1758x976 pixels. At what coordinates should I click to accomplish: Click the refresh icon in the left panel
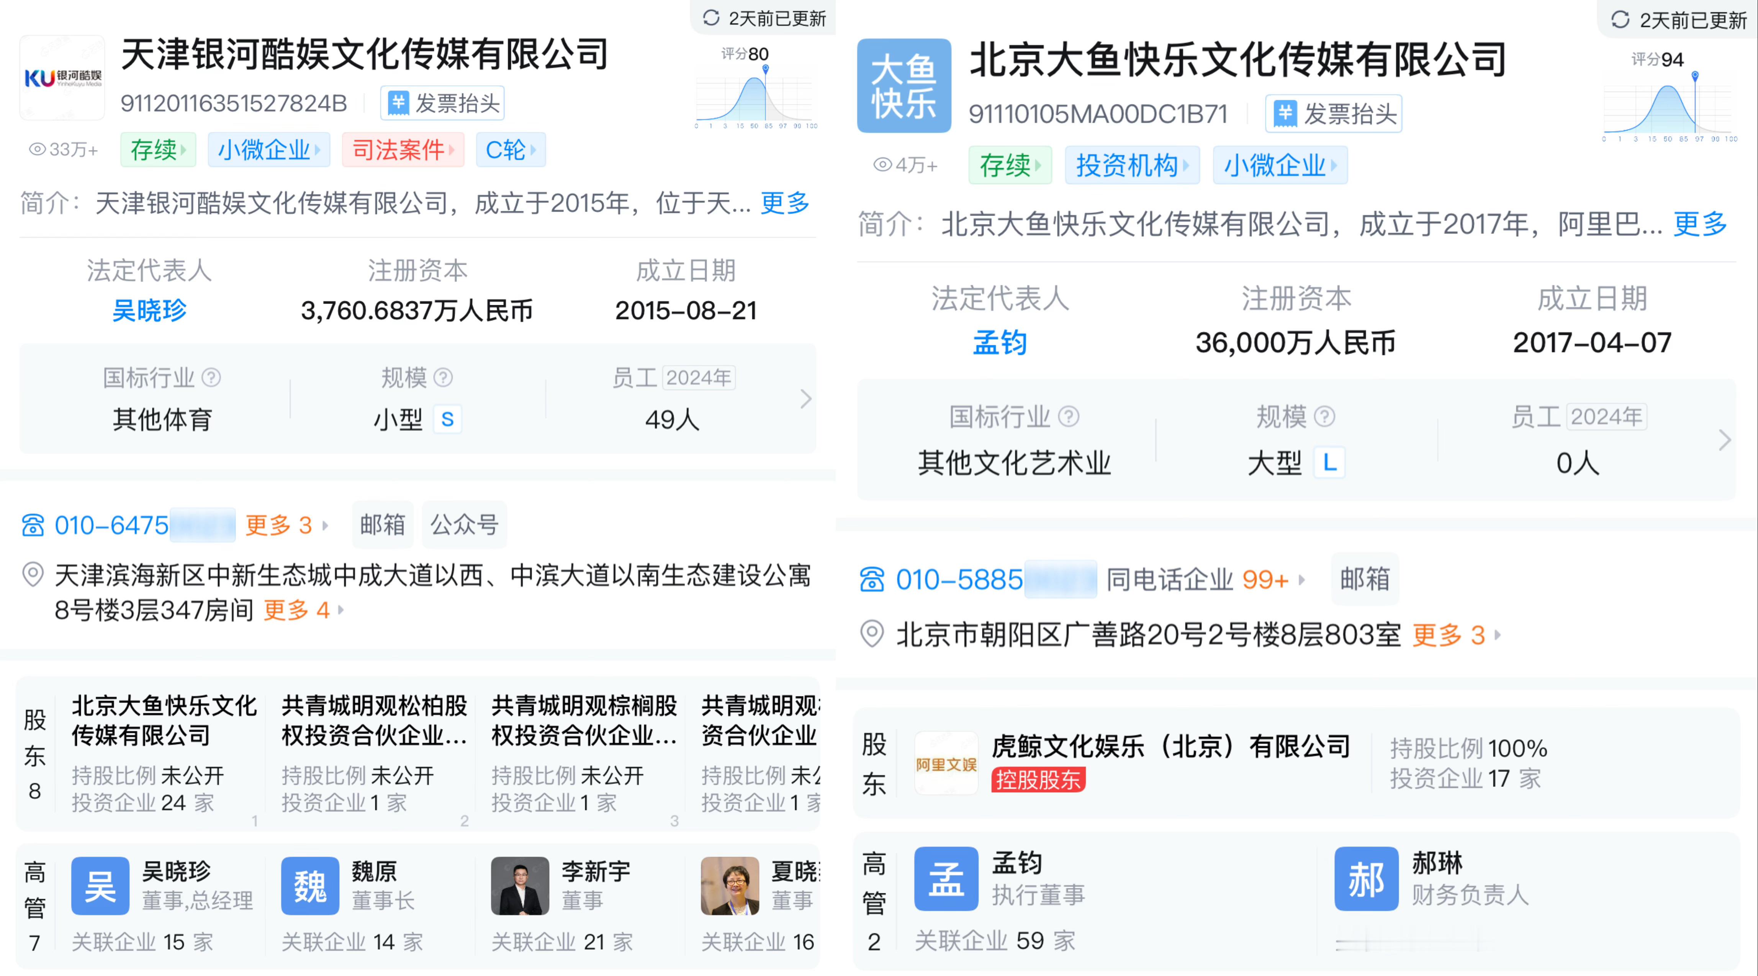click(711, 18)
